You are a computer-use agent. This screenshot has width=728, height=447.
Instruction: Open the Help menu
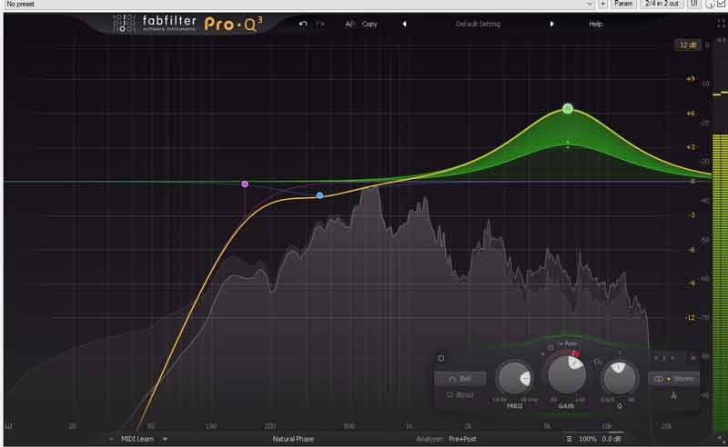tap(596, 25)
